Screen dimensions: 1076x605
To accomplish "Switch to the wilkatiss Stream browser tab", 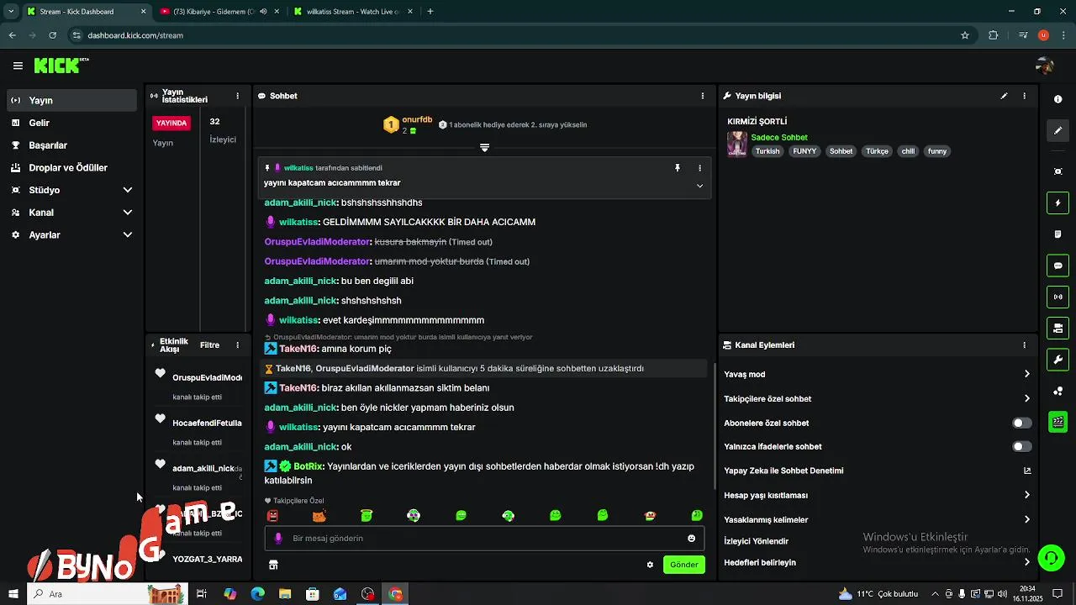I will click(353, 12).
